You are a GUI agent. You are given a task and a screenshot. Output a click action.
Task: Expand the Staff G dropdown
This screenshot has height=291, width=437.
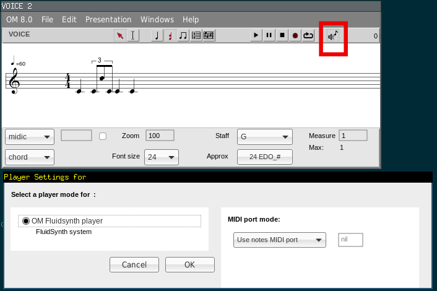265,137
